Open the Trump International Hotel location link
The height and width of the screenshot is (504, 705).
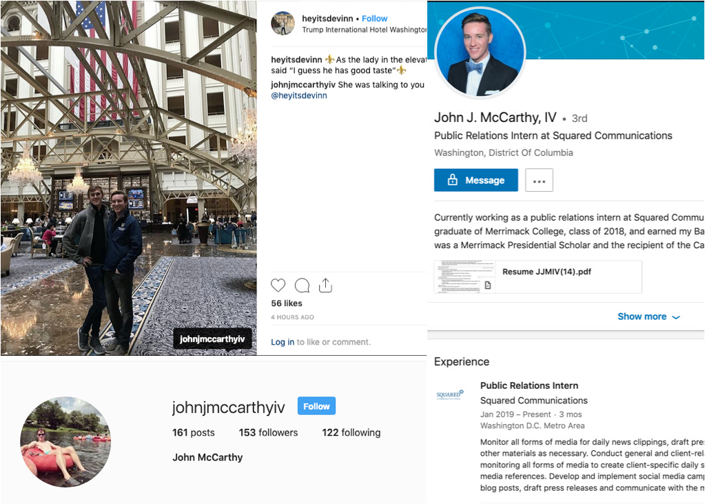[x=364, y=30]
